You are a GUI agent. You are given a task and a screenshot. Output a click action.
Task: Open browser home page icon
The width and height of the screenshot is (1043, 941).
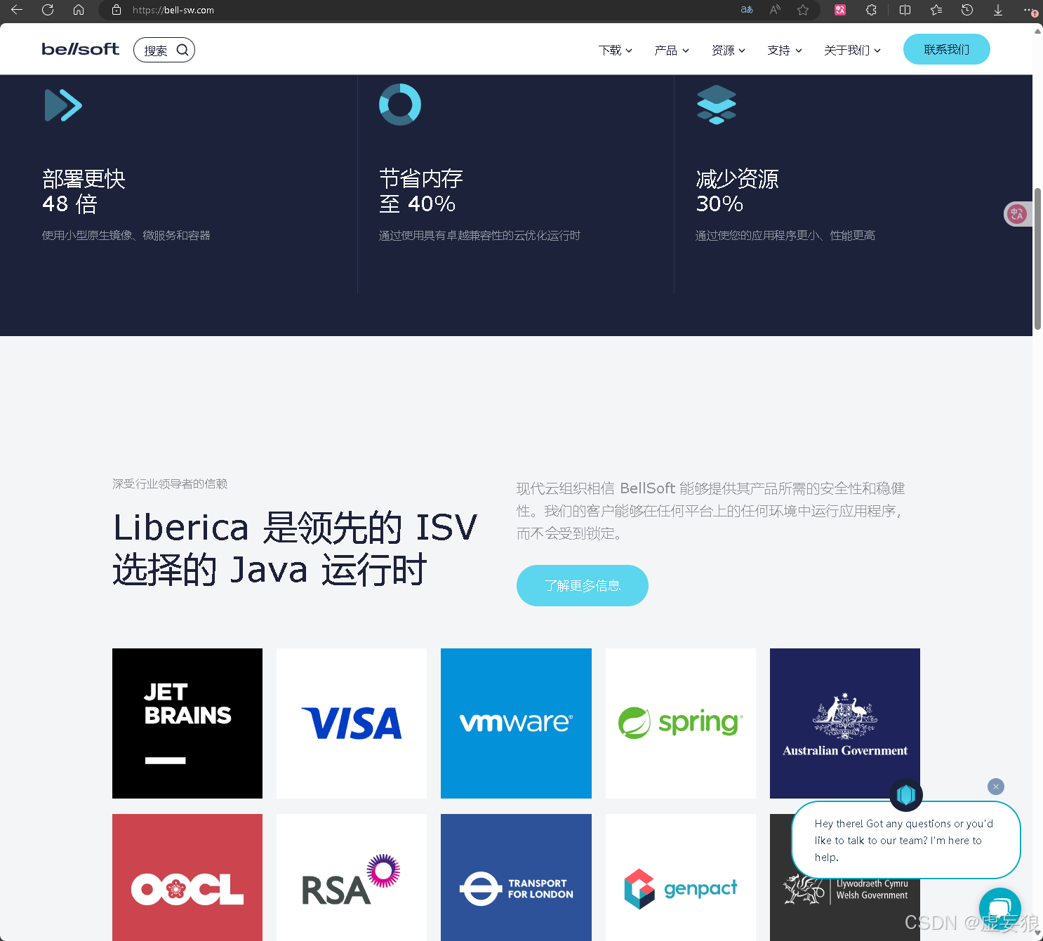79,10
